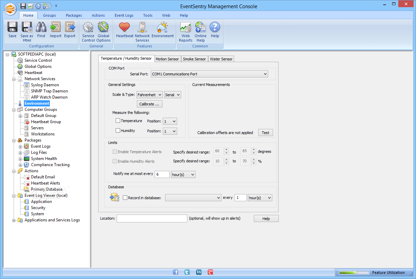Open Humidity Position dropdown

(x=170, y=131)
